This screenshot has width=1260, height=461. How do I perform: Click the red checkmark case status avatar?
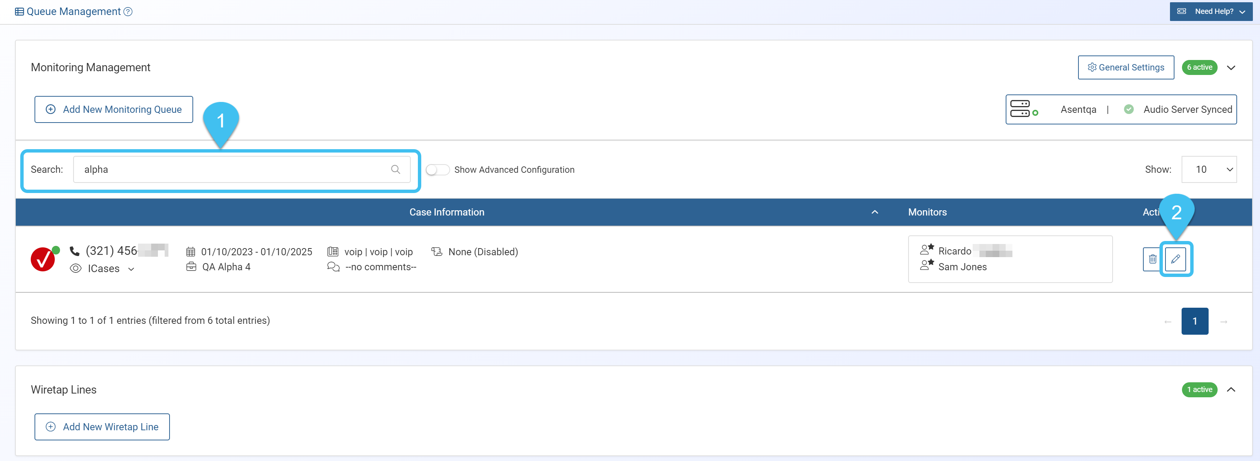43,259
